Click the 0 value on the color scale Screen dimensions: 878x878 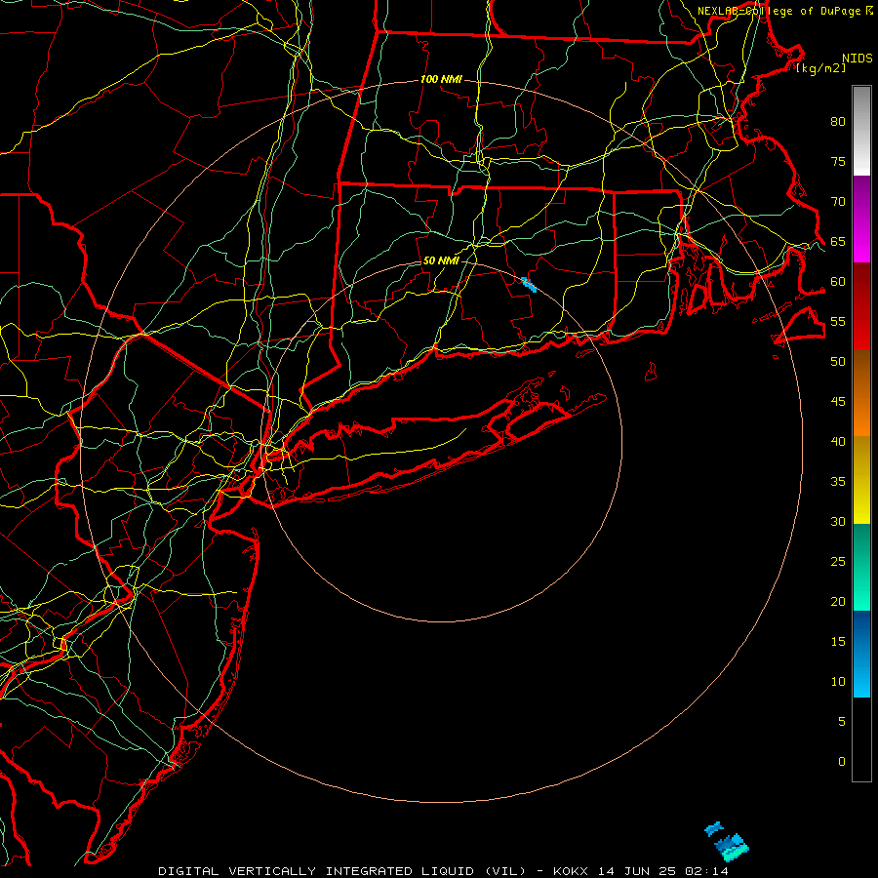tap(842, 762)
